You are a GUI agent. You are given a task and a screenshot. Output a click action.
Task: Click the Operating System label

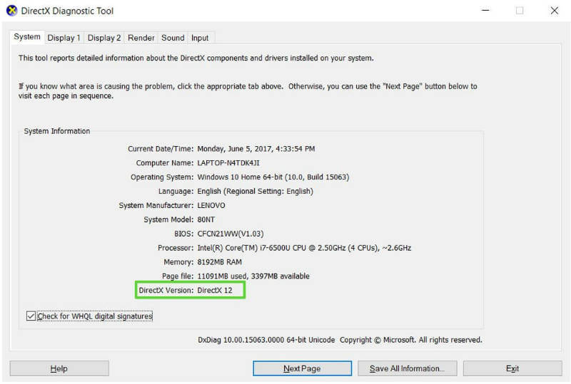(x=162, y=177)
